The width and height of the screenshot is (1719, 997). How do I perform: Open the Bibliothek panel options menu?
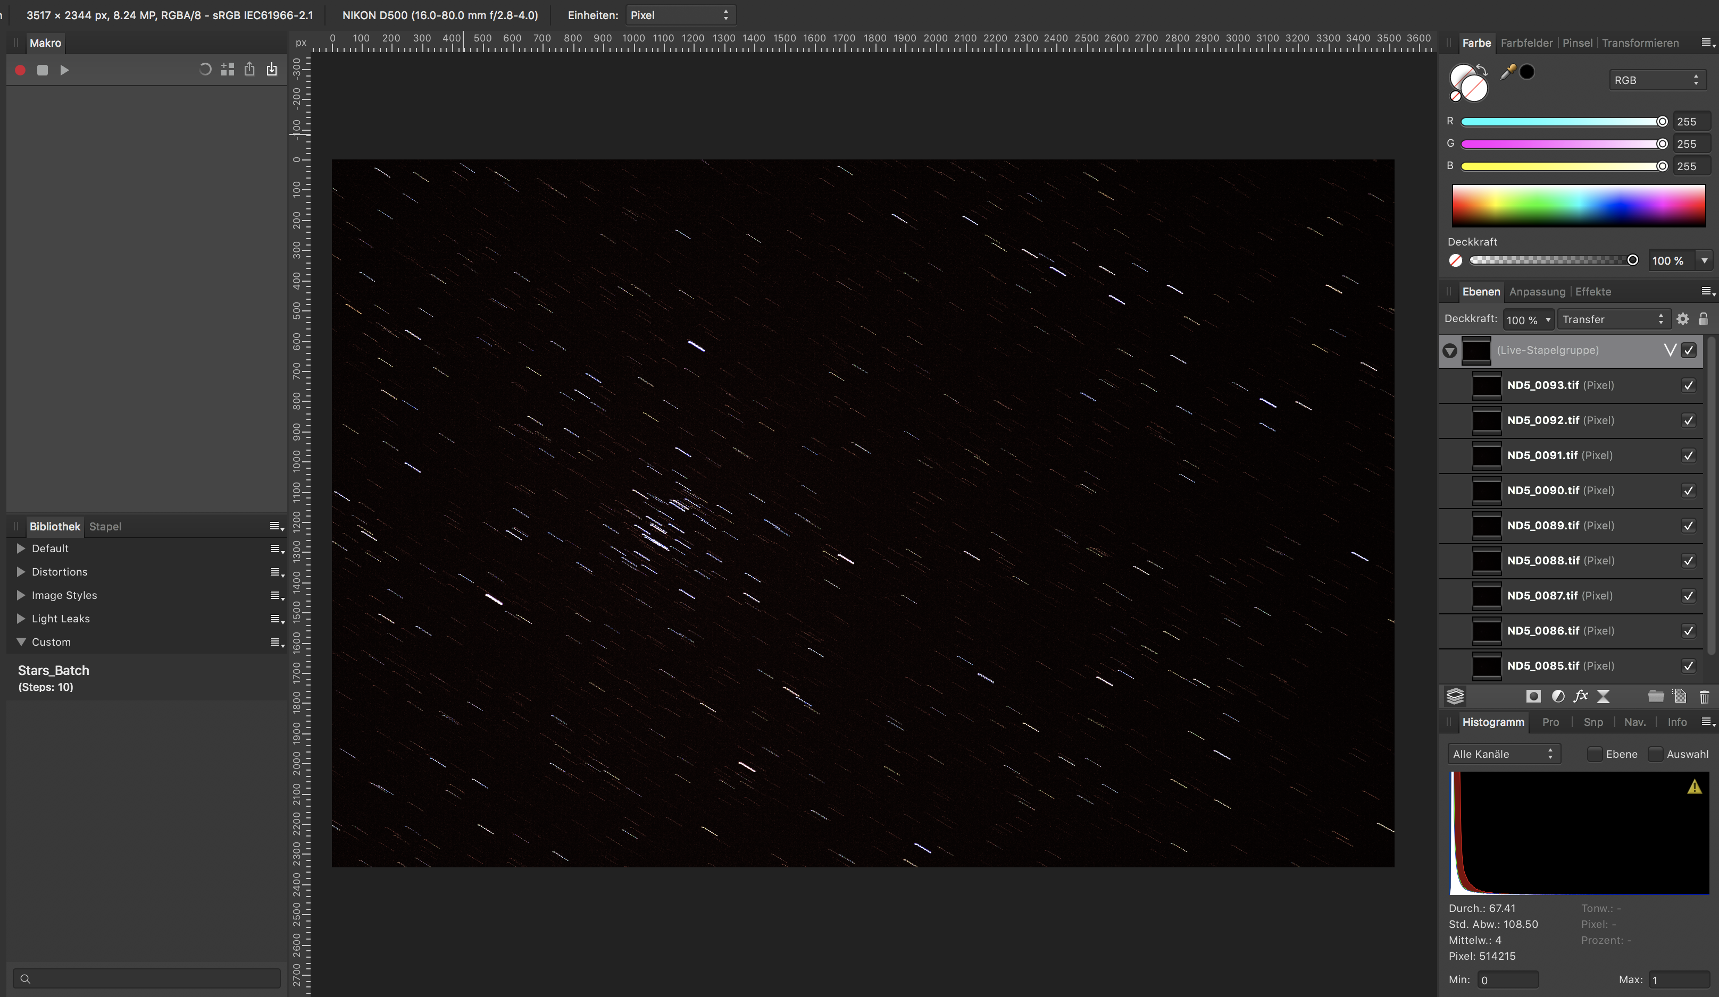pyautogui.click(x=276, y=526)
